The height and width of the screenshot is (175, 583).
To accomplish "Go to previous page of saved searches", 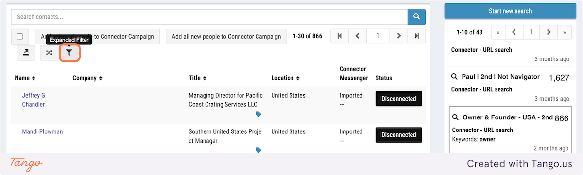I will (x=514, y=32).
